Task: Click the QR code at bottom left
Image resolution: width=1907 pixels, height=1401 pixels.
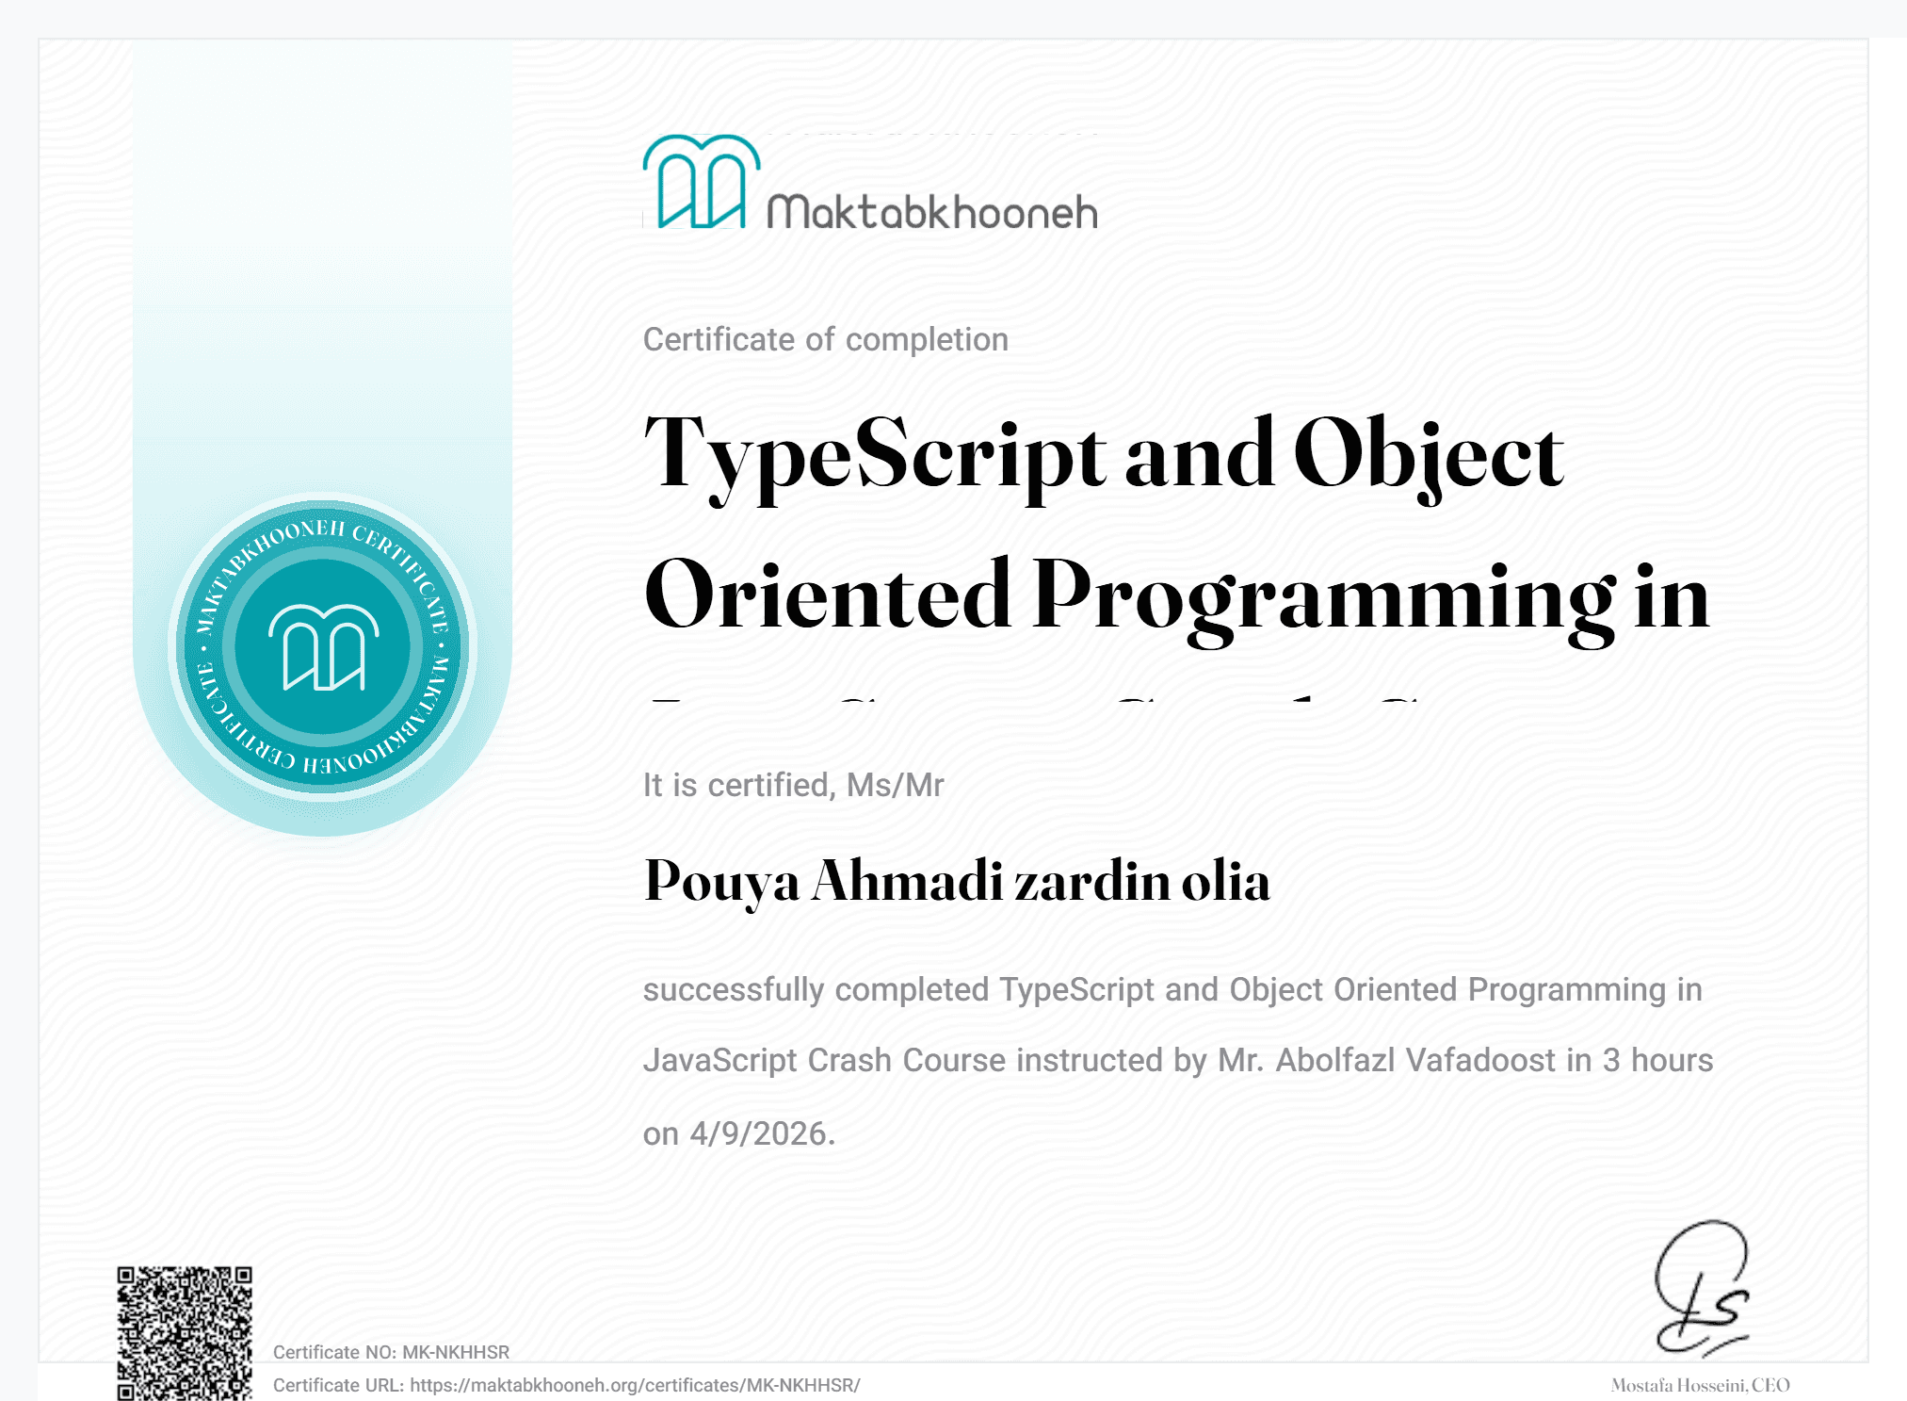Action: click(x=185, y=1332)
